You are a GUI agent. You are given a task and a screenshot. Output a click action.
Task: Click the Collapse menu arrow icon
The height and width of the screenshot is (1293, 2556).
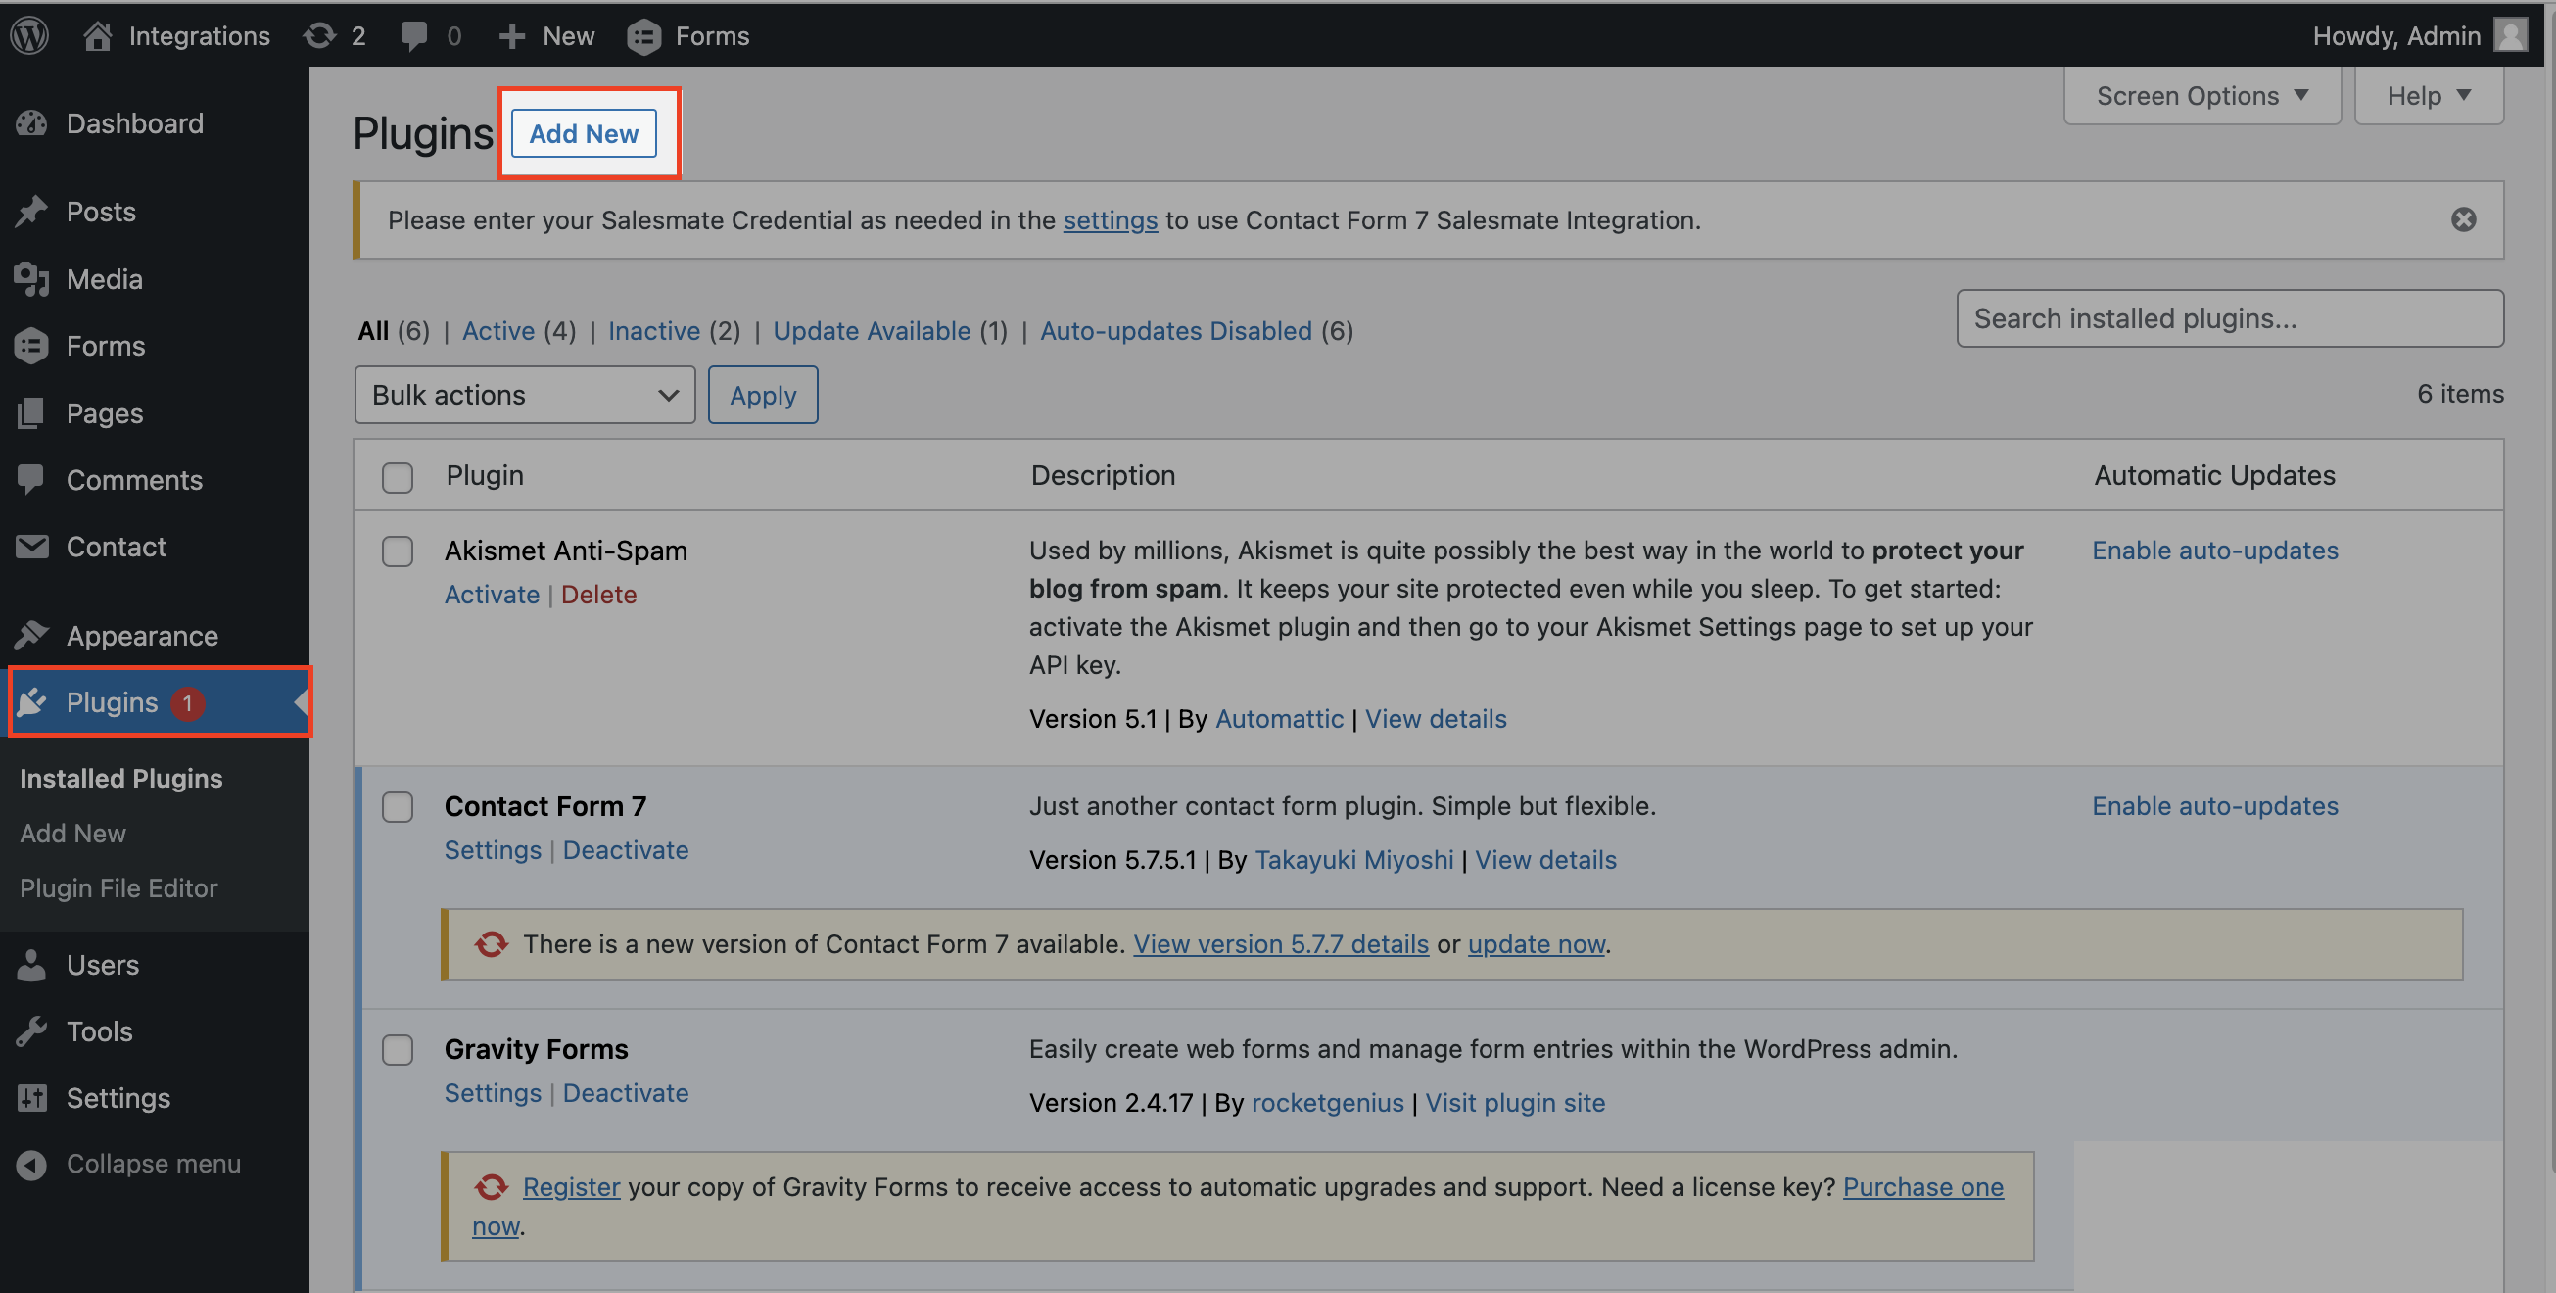pyautogui.click(x=32, y=1163)
